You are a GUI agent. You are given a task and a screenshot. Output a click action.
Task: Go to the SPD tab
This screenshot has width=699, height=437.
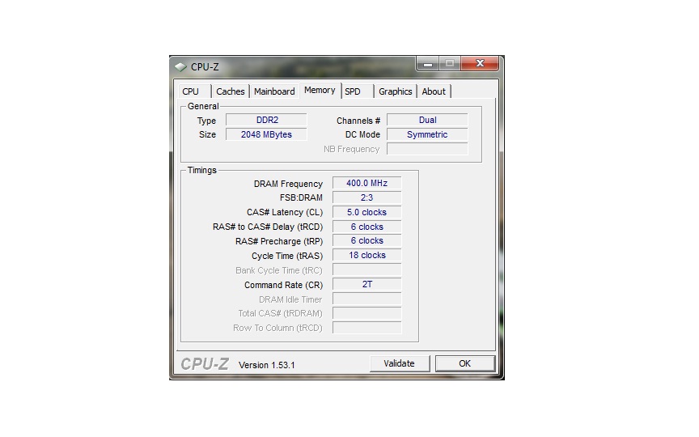point(357,91)
